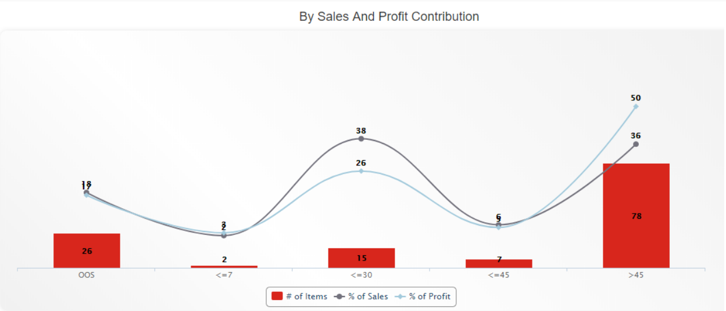Click the % of Sales circle marker labeled 36

pyautogui.click(x=636, y=144)
